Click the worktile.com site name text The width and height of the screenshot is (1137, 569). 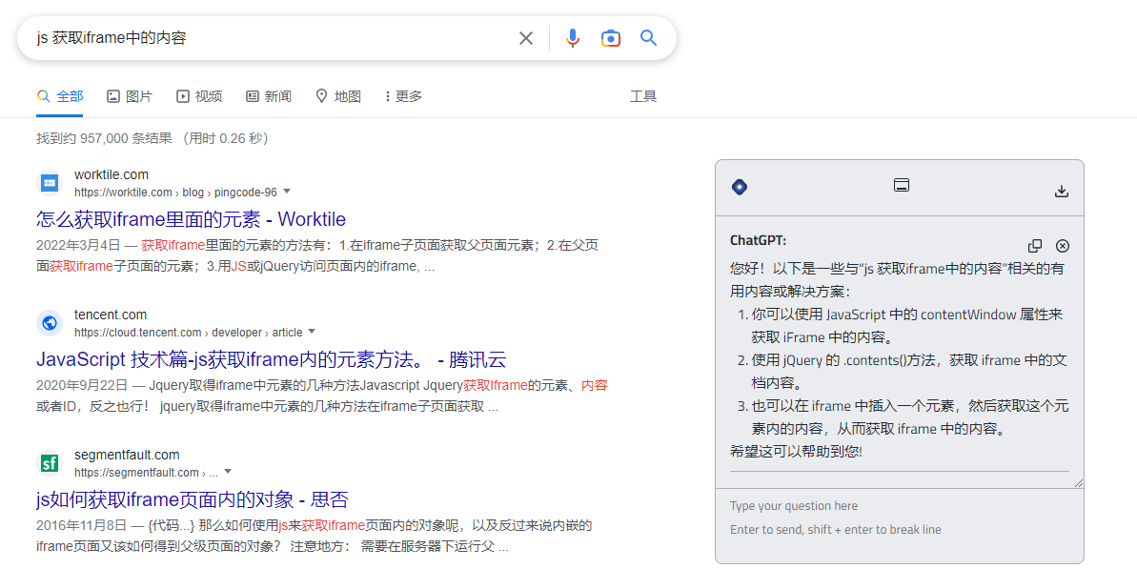[x=111, y=174]
